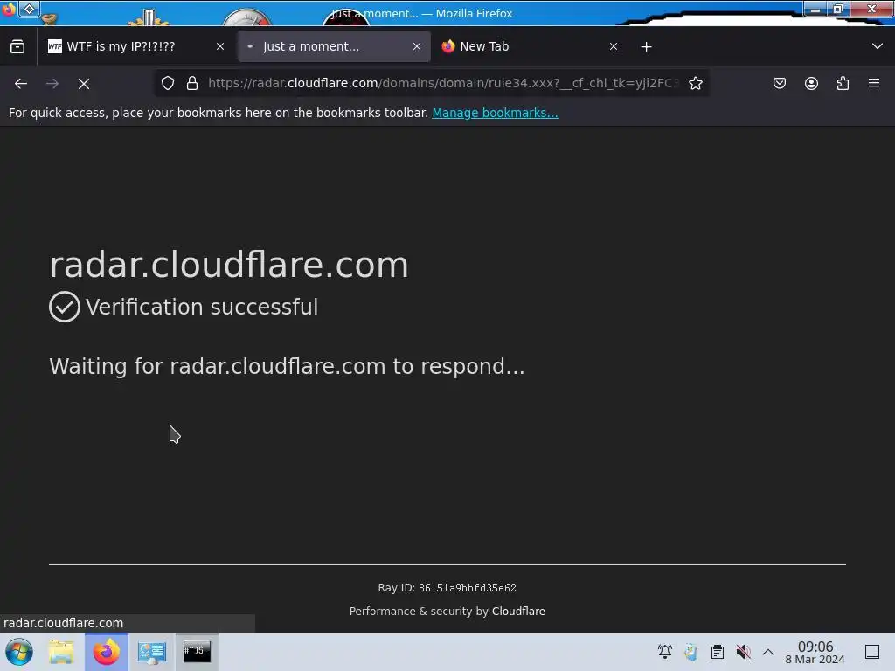Toggle the pin window titlebar icon
Screen dimensions: 895x671
click(29, 9)
